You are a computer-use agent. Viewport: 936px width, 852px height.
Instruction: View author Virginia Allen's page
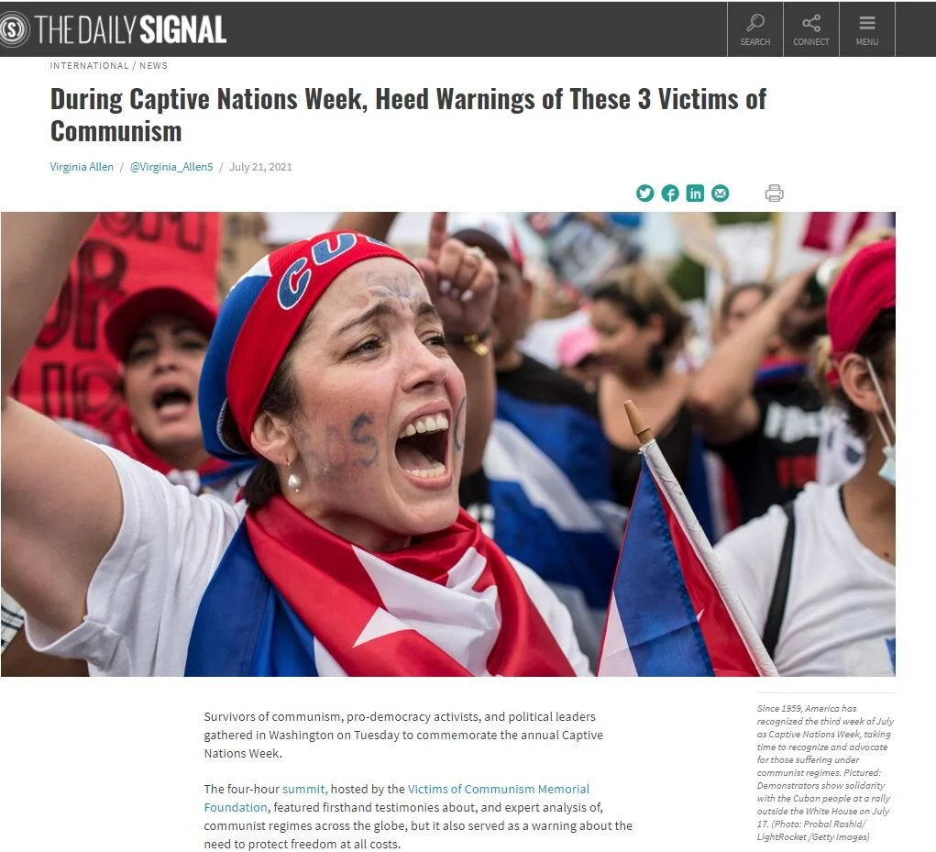tap(82, 167)
